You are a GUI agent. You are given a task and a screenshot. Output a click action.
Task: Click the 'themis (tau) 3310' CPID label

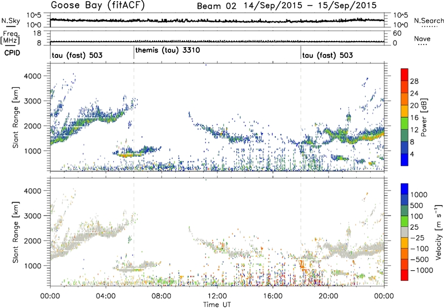(168, 50)
